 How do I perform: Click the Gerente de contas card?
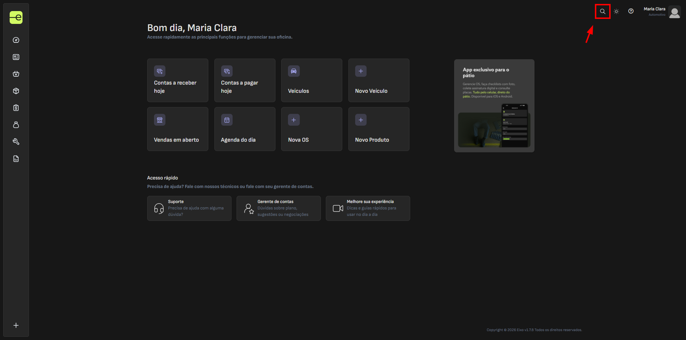[x=278, y=208]
